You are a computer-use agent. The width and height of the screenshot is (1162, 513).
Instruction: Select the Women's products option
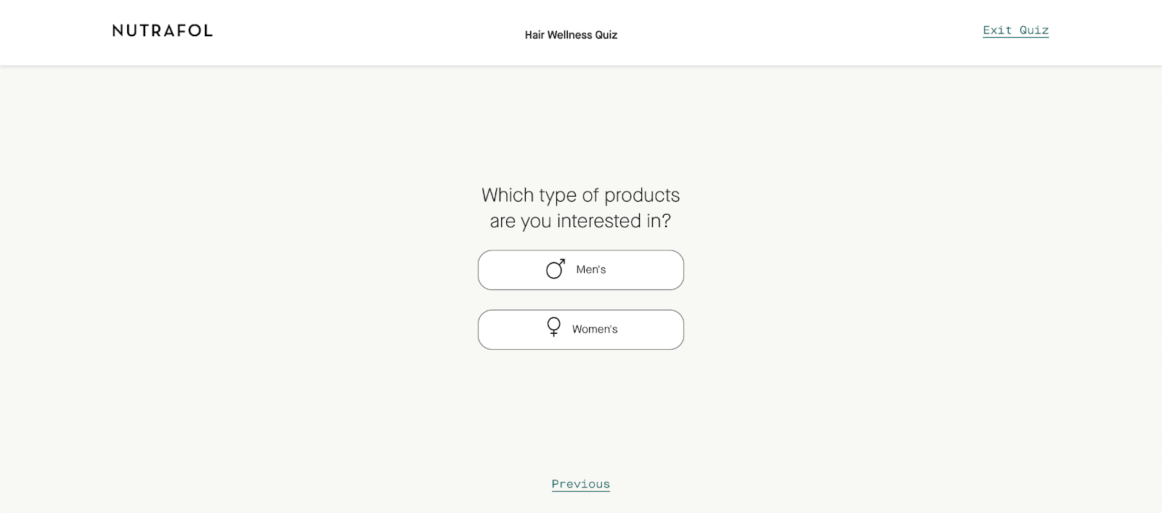pos(581,329)
